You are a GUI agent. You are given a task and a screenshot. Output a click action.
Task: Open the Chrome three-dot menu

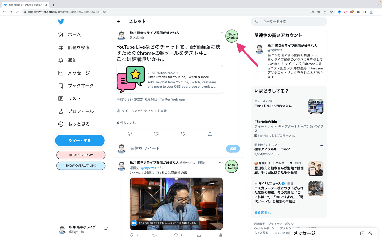tap(378, 12)
